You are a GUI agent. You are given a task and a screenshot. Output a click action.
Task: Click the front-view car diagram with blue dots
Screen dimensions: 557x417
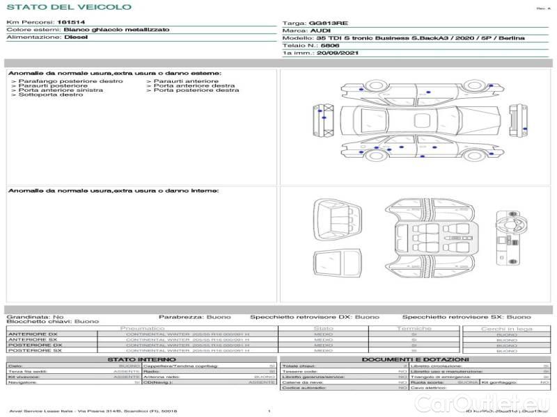pyautogui.click(x=322, y=122)
